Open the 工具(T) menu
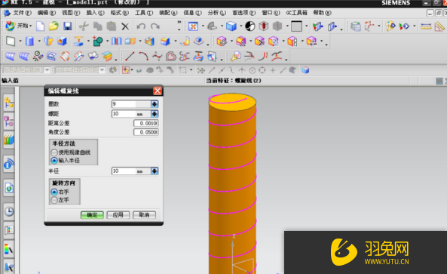 [x=144, y=13]
